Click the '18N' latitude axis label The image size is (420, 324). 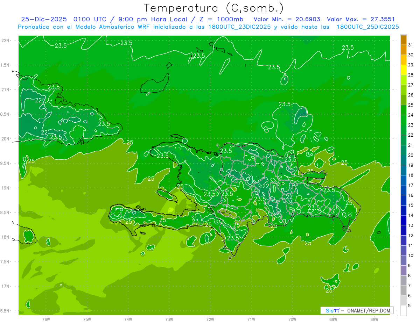pos(6,237)
